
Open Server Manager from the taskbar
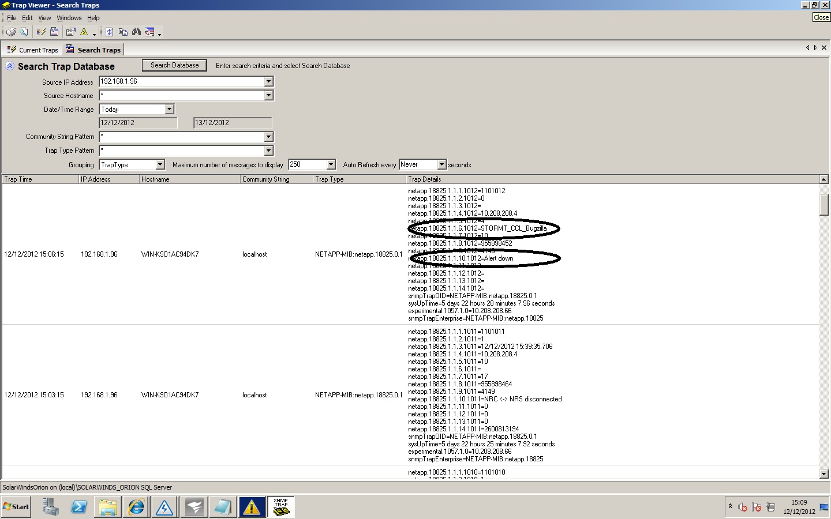click(x=50, y=507)
